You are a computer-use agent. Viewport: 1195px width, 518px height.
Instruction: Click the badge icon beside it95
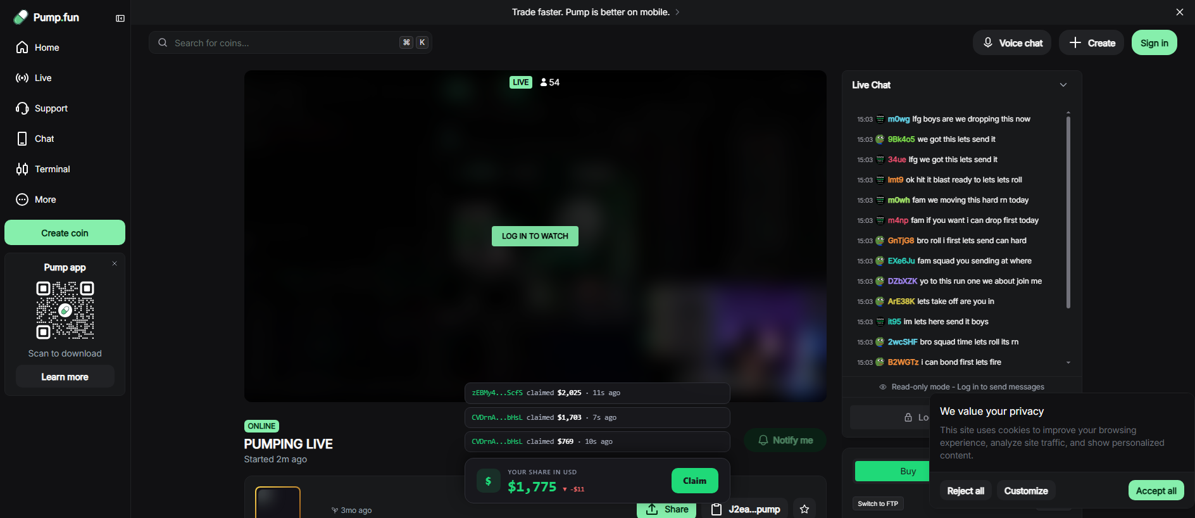tap(880, 322)
